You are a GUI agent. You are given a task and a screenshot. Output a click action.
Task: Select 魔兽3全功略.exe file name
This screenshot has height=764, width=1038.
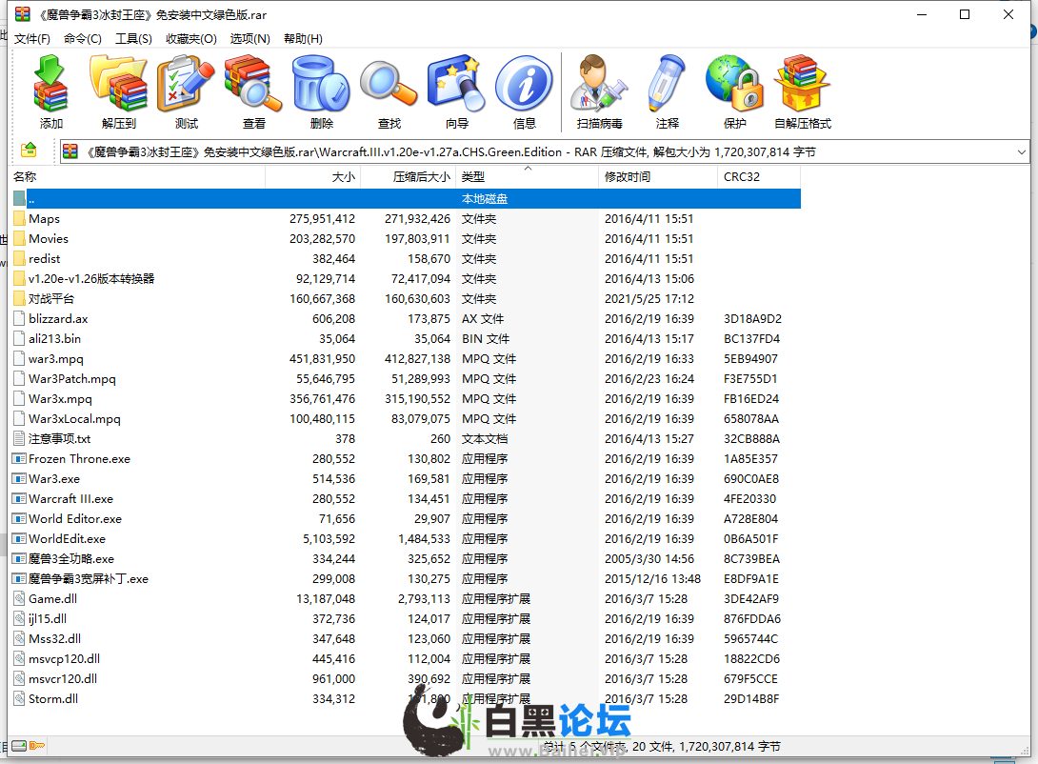[x=71, y=559]
